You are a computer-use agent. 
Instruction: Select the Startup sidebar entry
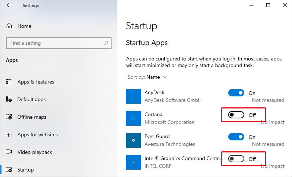(26, 170)
